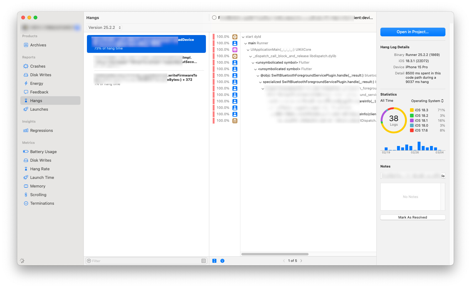Switch to Terminations in Metrics sidebar

coord(42,203)
